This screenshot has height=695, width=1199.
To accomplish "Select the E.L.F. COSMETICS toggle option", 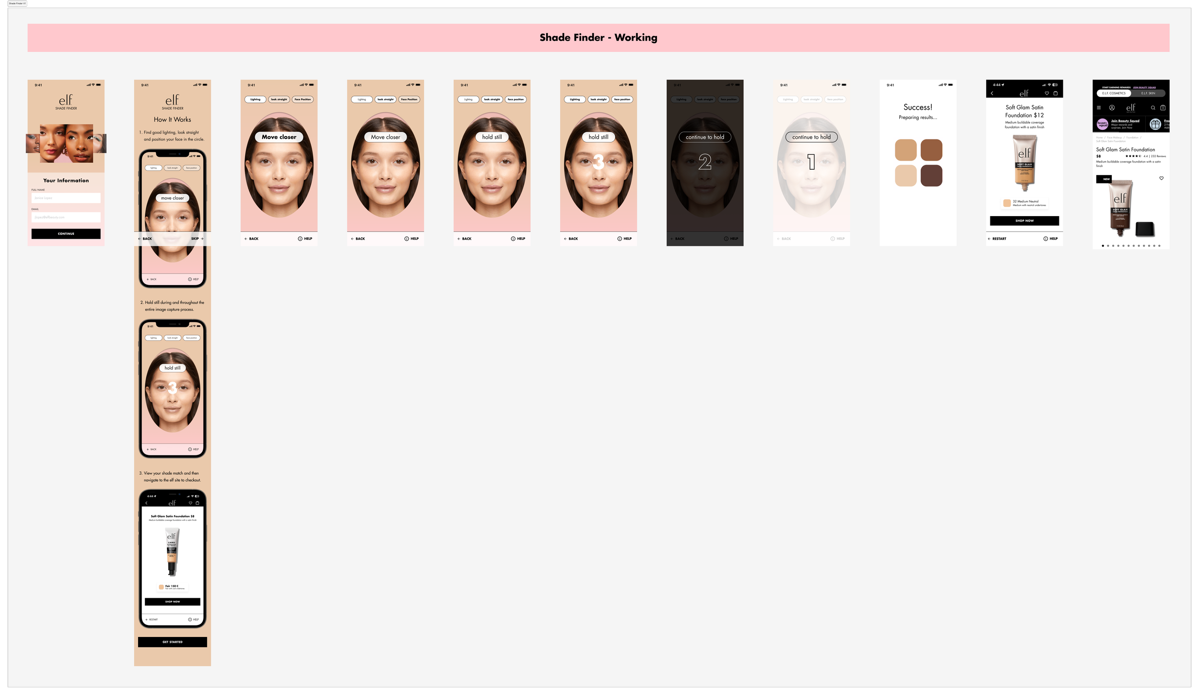I will click(1114, 93).
